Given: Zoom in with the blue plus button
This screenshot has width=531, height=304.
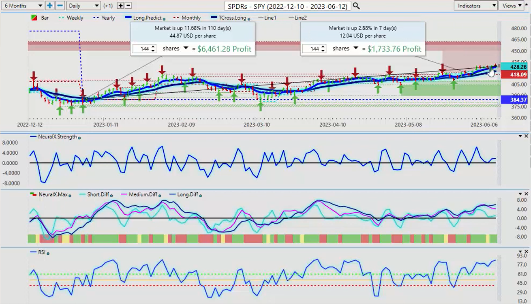Looking at the screenshot, I should point(50,6).
